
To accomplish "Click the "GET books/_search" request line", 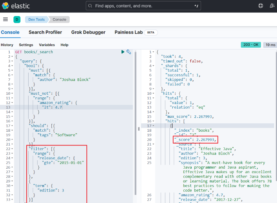I will tap(34, 52).
